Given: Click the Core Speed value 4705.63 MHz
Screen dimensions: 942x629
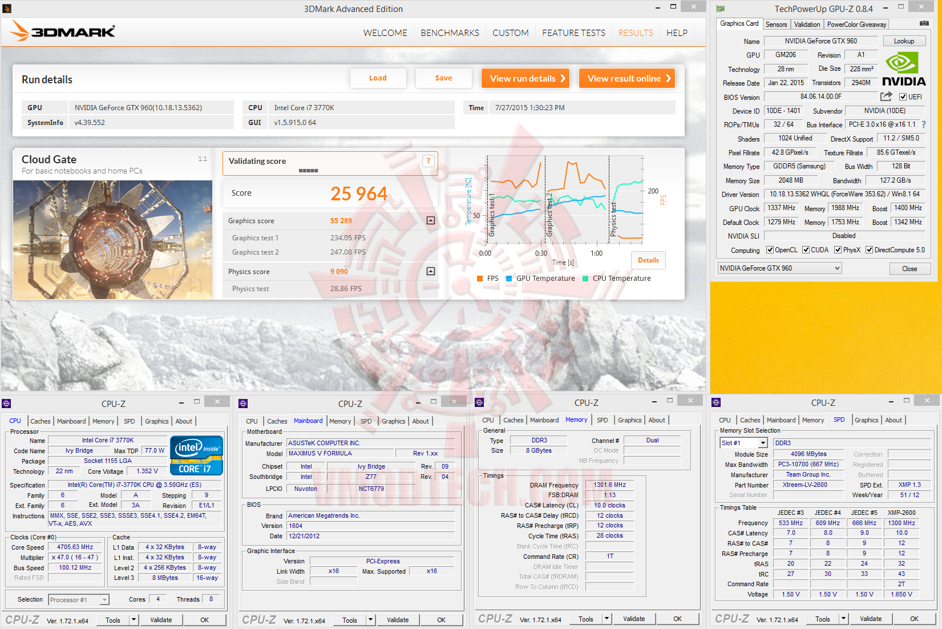Looking at the screenshot, I should coord(75,547).
